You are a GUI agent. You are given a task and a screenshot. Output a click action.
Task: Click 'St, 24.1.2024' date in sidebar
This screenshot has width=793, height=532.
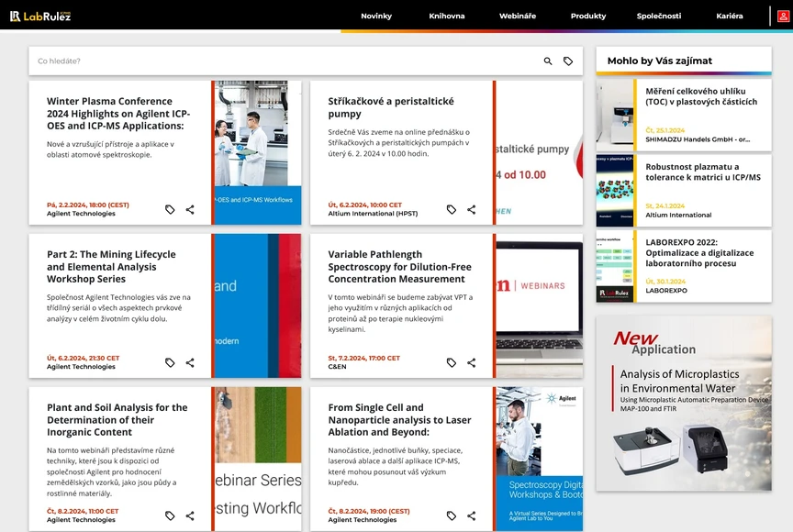[x=665, y=205]
